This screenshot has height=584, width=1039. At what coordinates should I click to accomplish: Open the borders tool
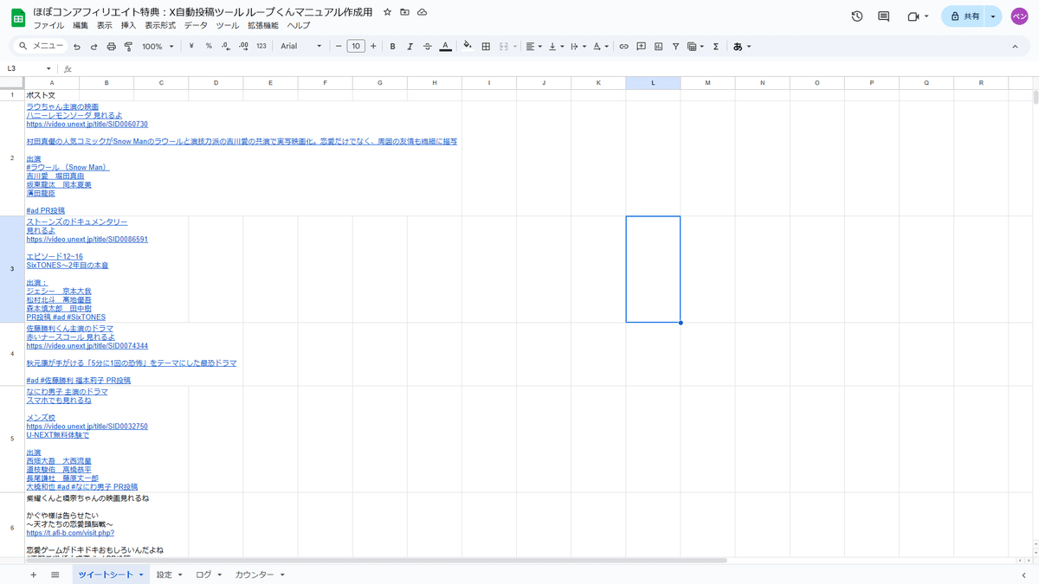click(486, 47)
